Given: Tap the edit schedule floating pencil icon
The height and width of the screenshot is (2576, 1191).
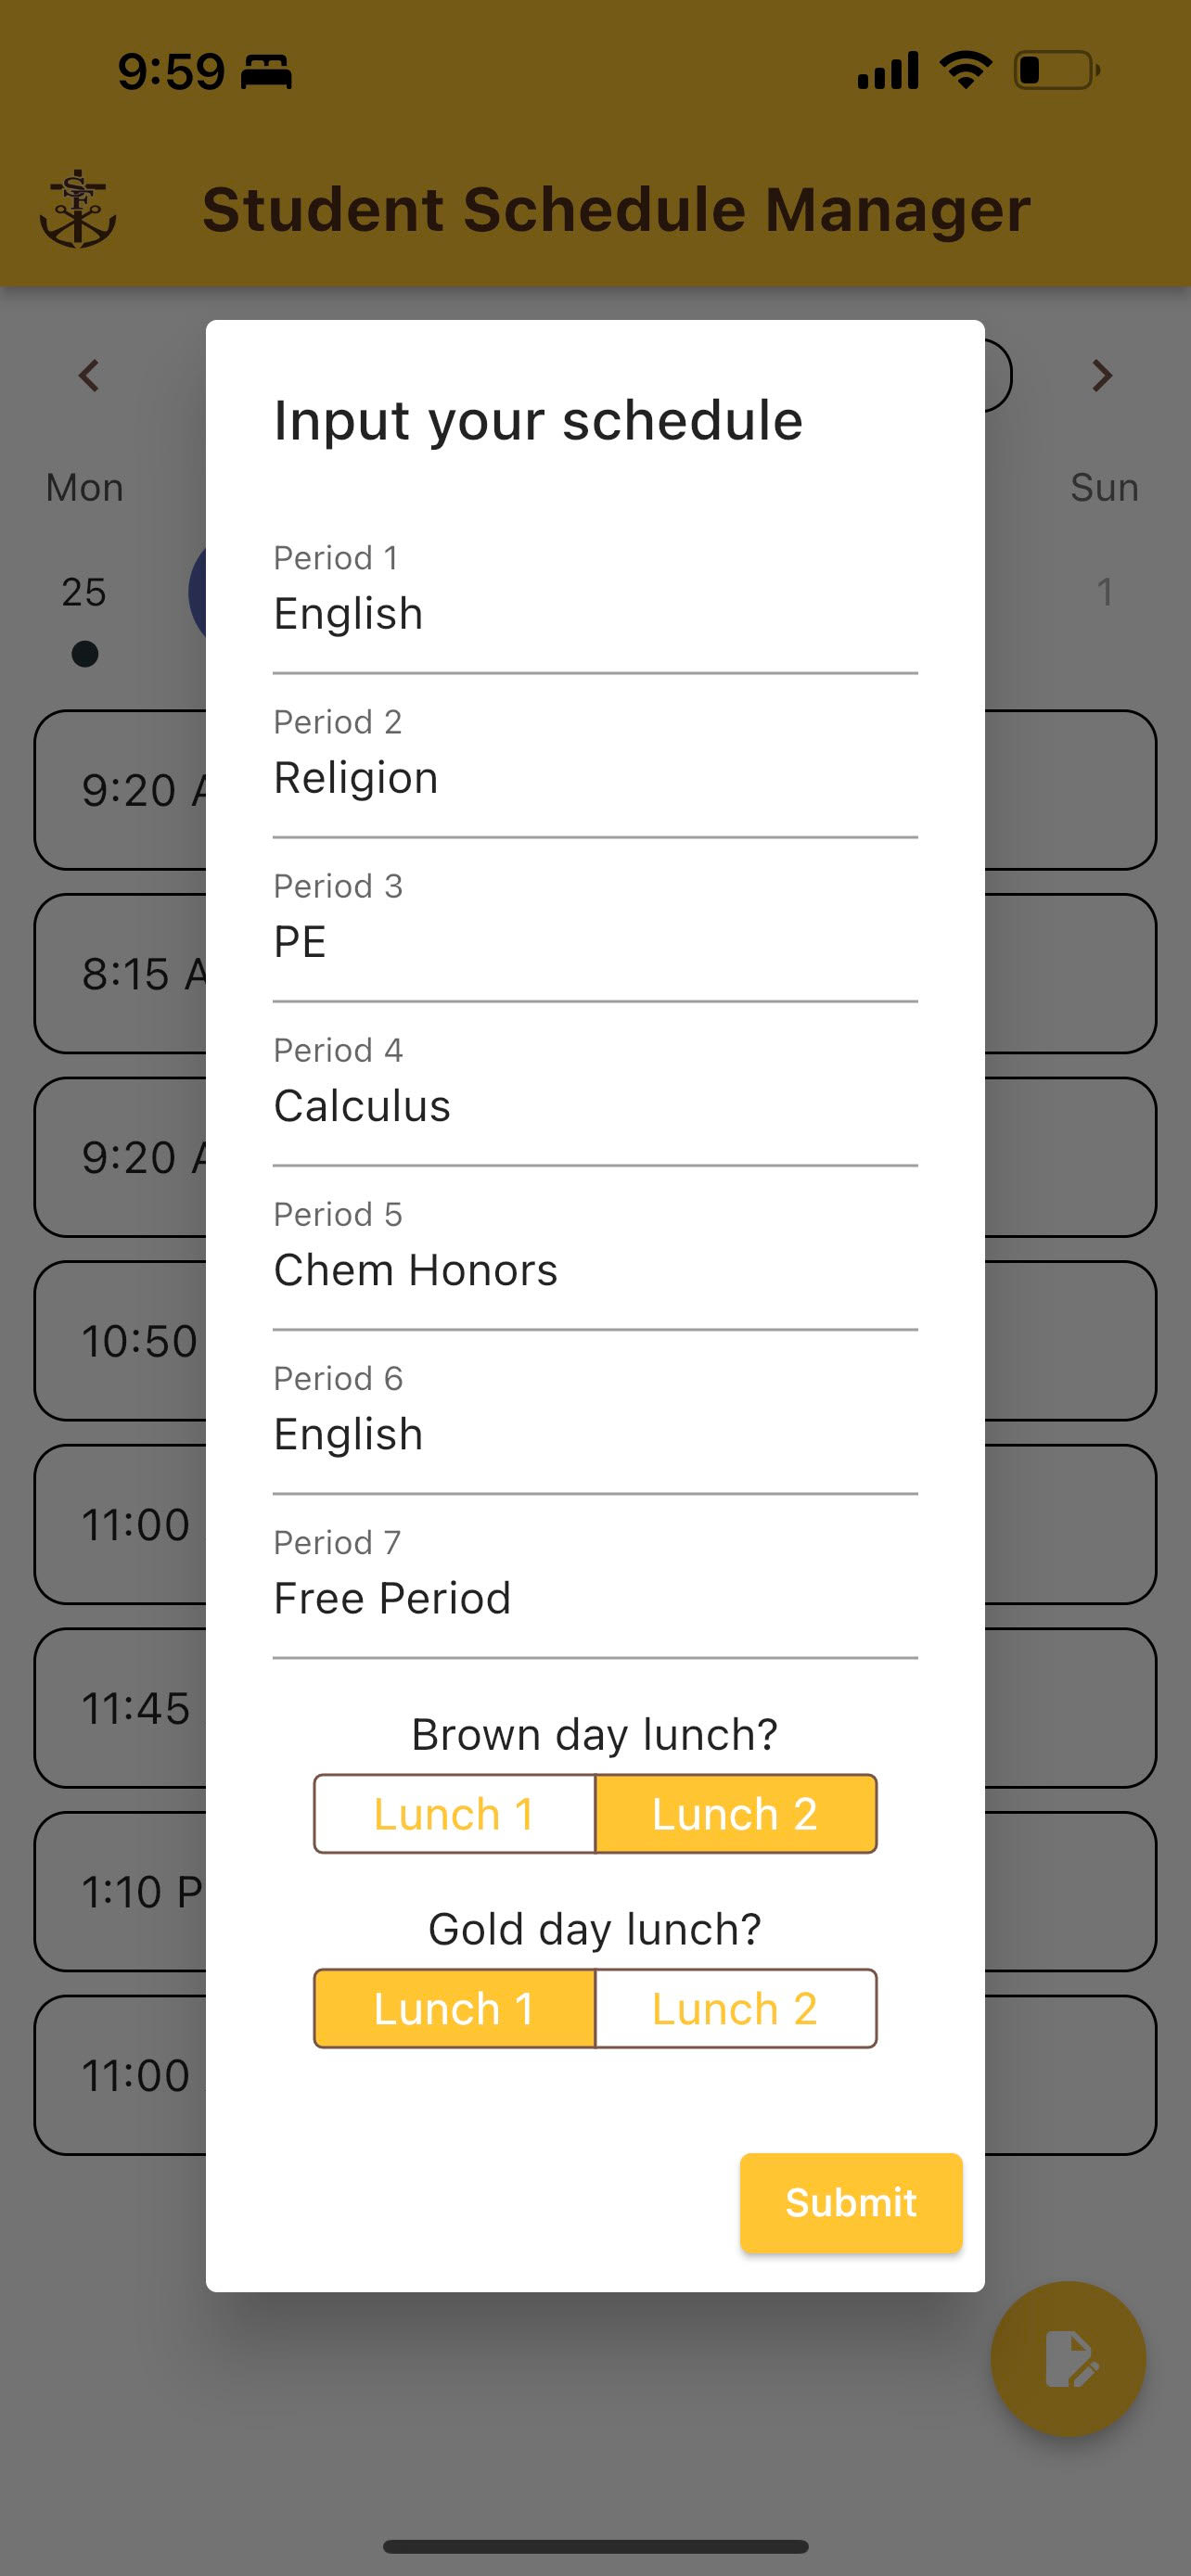Looking at the screenshot, I should 1068,2358.
